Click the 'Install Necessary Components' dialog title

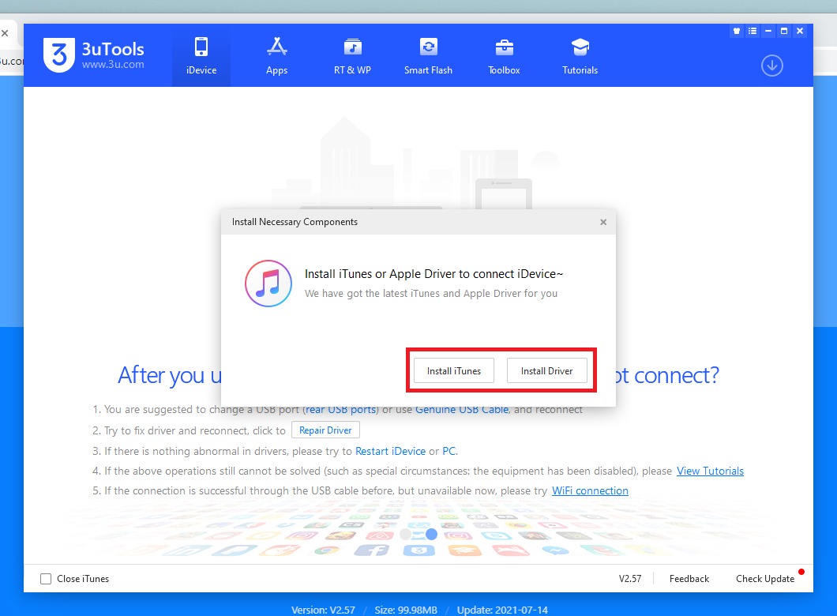(x=295, y=222)
